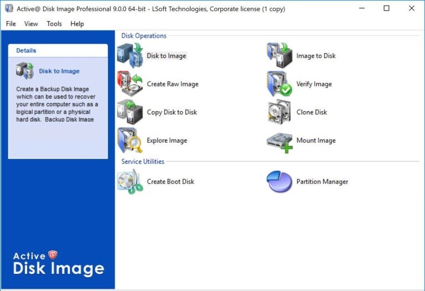Maximize the Disk Image window
Screen dimensions: 425x291
point(386,8)
